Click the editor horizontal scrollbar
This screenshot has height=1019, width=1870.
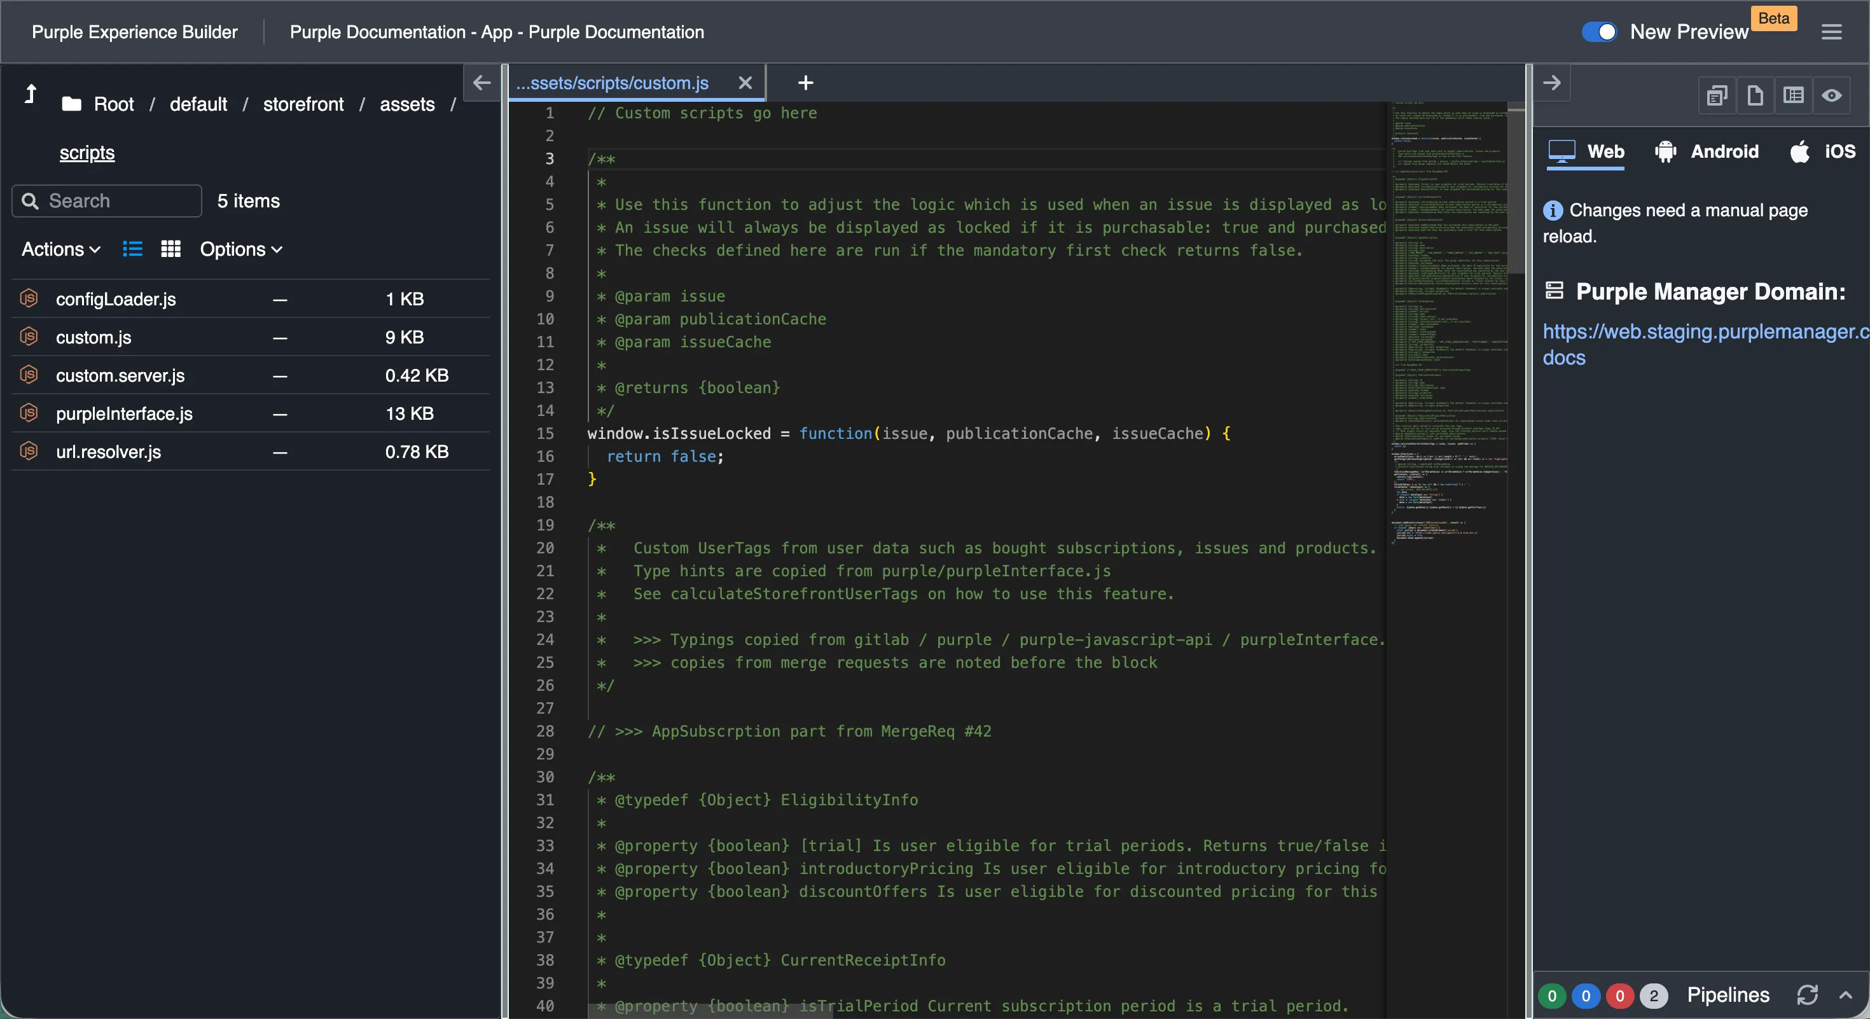(710, 1011)
